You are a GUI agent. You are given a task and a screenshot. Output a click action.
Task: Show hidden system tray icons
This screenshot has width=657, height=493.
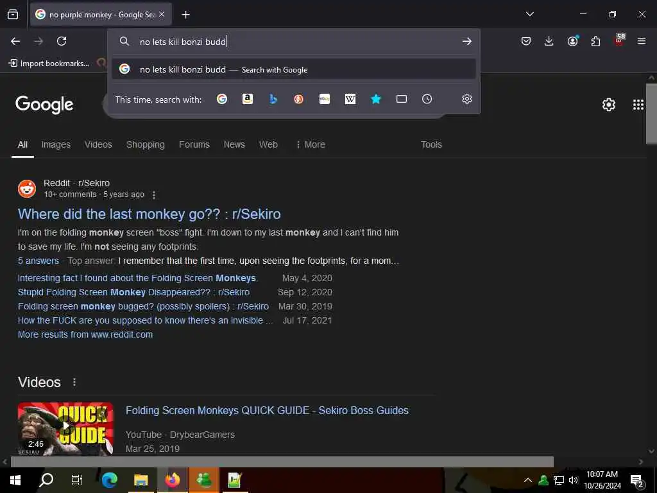tap(528, 480)
